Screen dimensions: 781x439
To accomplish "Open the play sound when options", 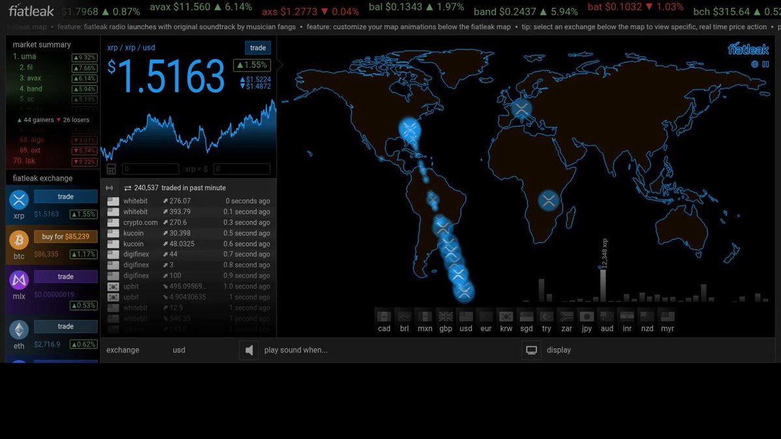I will click(295, 351).
